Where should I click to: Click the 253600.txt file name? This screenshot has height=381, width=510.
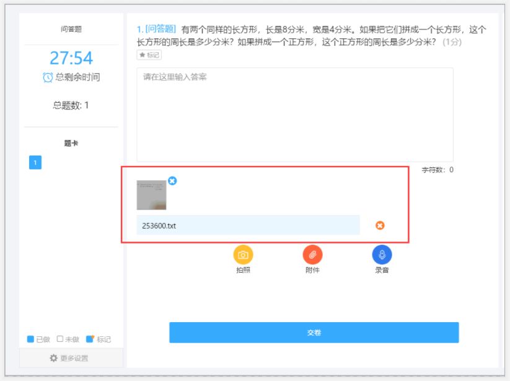tap(159, 226)
